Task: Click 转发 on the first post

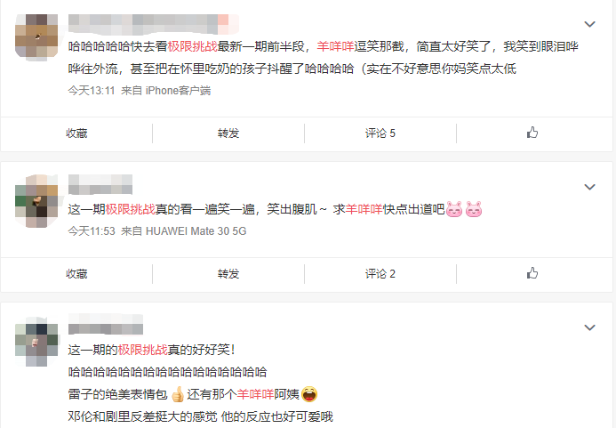Action: click(x=228, y=133)
